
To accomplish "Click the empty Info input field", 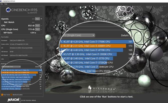I will pos(26,59).
